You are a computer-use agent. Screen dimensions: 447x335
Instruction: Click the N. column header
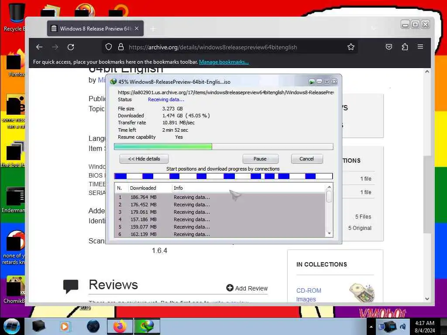[121, 188]
